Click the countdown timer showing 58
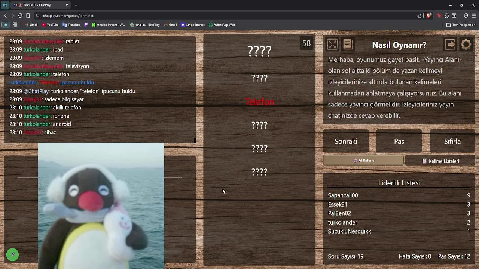 (306, 43)
